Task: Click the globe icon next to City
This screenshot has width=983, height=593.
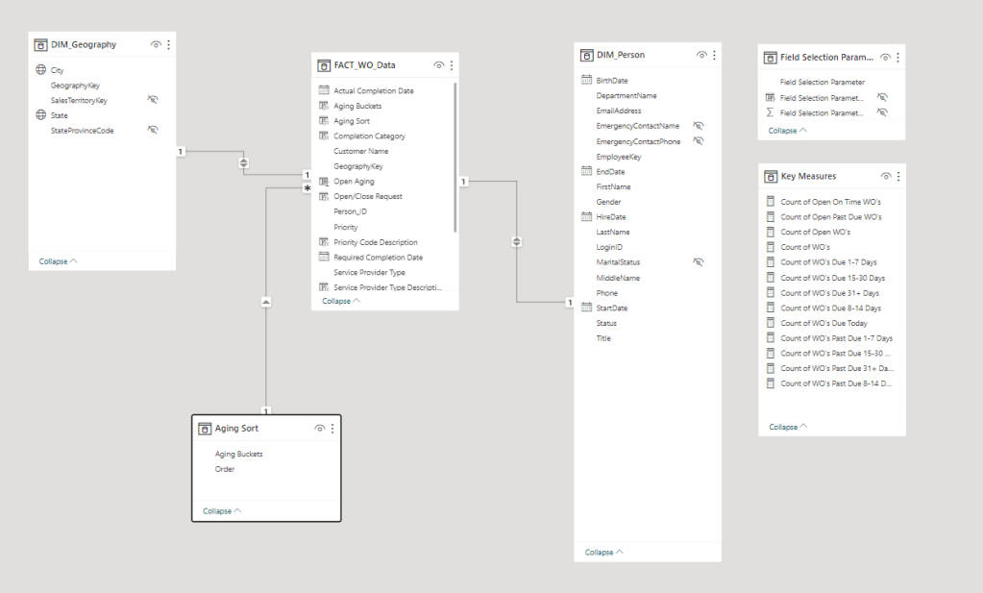Action: (x=41, y=70)
